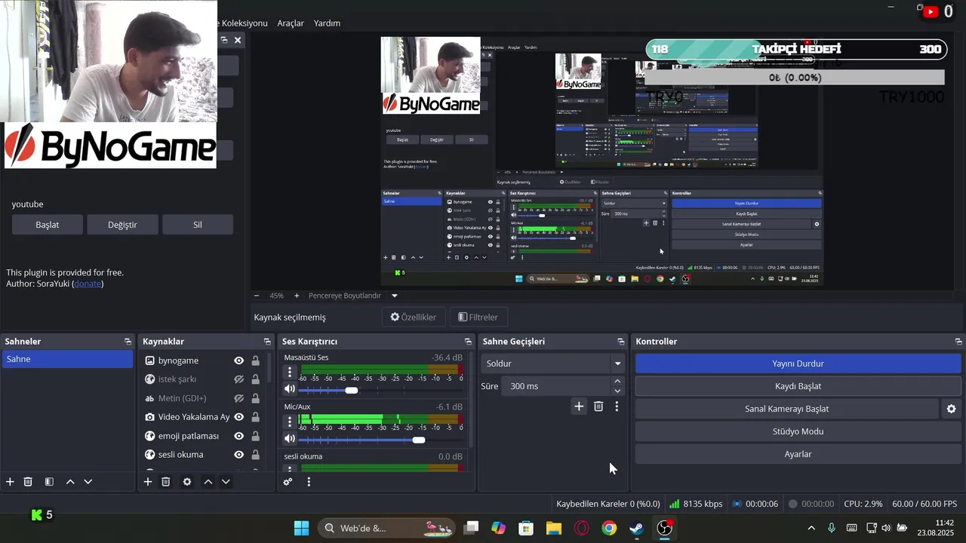
Task: Mute Masaüstü Ses speaker icon
Action: point(290,389)
